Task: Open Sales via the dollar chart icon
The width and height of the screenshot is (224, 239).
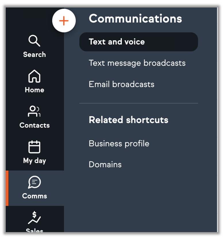Action: pos(34,218)
